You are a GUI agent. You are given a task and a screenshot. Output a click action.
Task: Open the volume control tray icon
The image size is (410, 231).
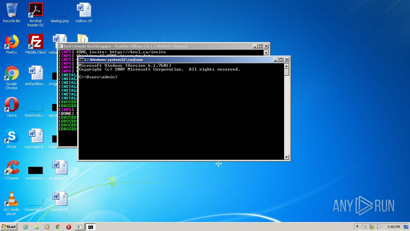tap(364, 227)
